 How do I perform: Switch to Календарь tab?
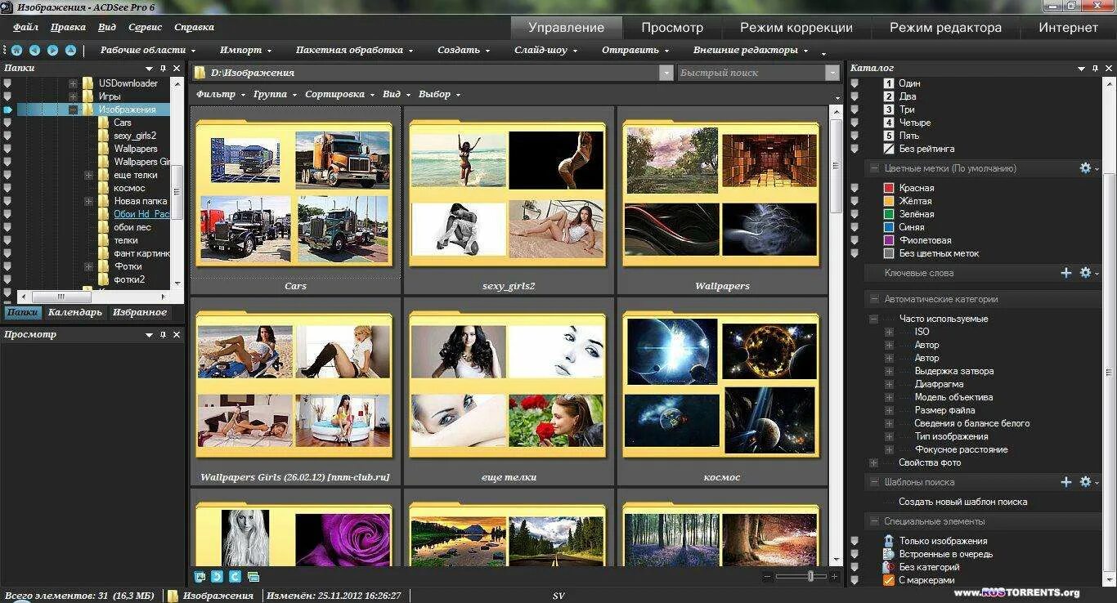[74, 312]
